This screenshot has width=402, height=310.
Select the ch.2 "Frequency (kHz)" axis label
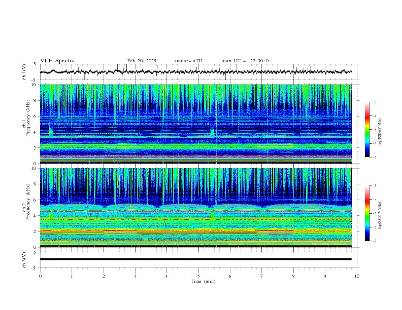click(28, 201)
